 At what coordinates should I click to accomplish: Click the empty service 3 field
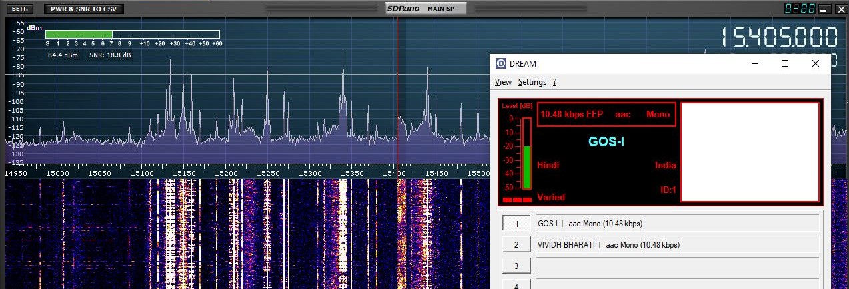click(677, 266)
